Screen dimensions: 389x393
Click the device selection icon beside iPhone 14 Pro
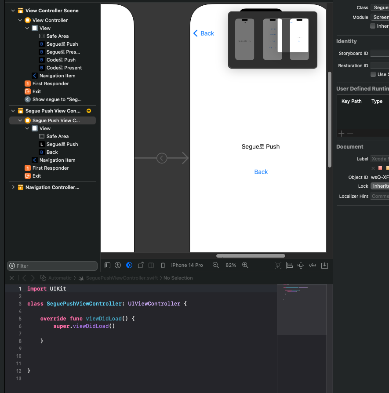click(x=163, y=265)
